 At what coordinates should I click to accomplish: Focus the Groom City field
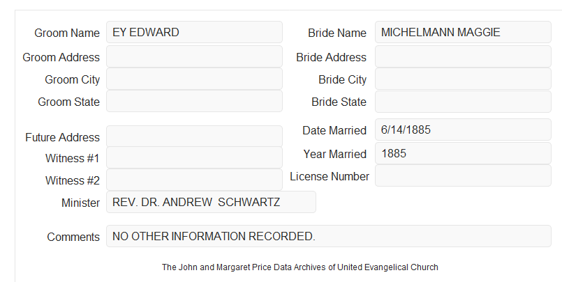pos(194,79)
